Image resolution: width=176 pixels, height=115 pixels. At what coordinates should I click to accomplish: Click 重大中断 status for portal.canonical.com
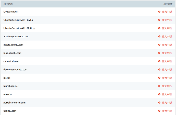pyautogui.click(x=167, y=103)
